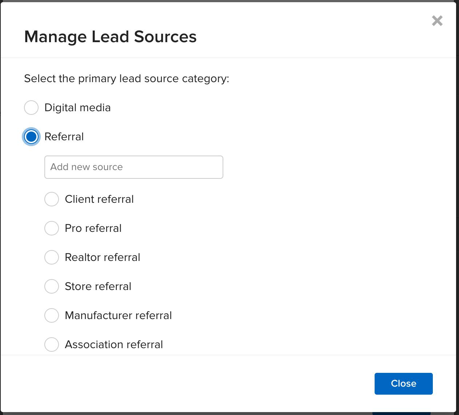
Task: Select the Association referral radio button
Action: pyautogui.click(x=52, y=345)
